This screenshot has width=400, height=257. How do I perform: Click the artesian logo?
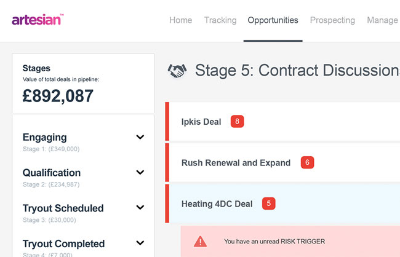click(x=36, y=20)
